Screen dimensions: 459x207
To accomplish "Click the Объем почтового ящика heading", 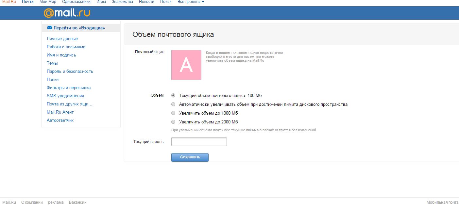I will (173, 35).
